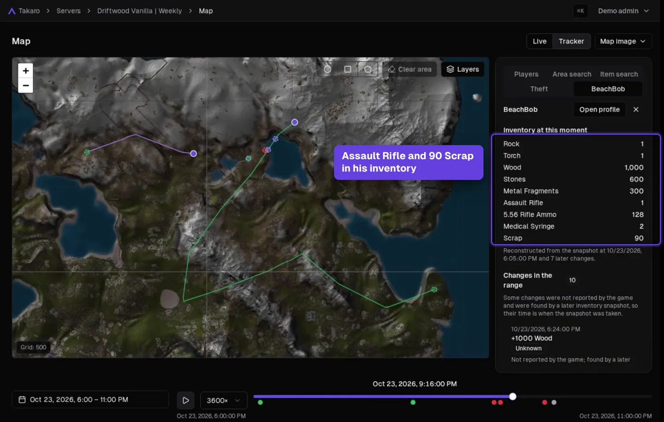Click the Clear area button
664x422 pixels.
point(409,69)
